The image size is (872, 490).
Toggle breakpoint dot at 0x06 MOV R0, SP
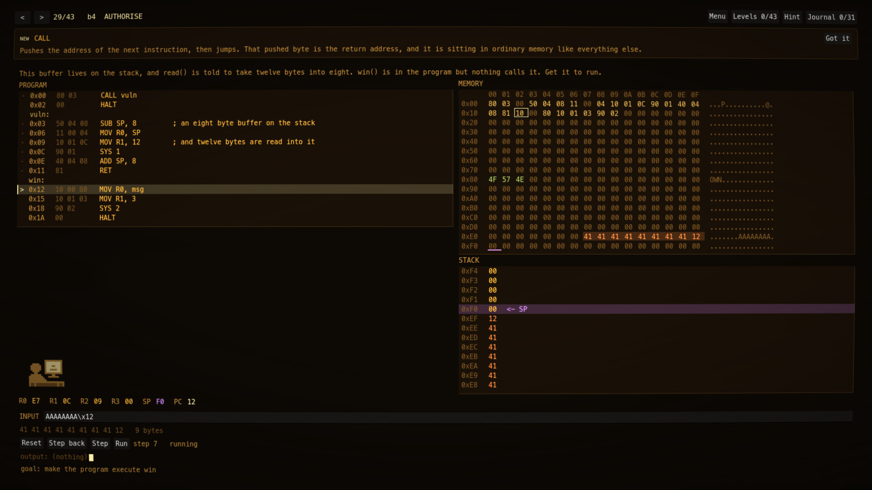click(x=23, y=133)
